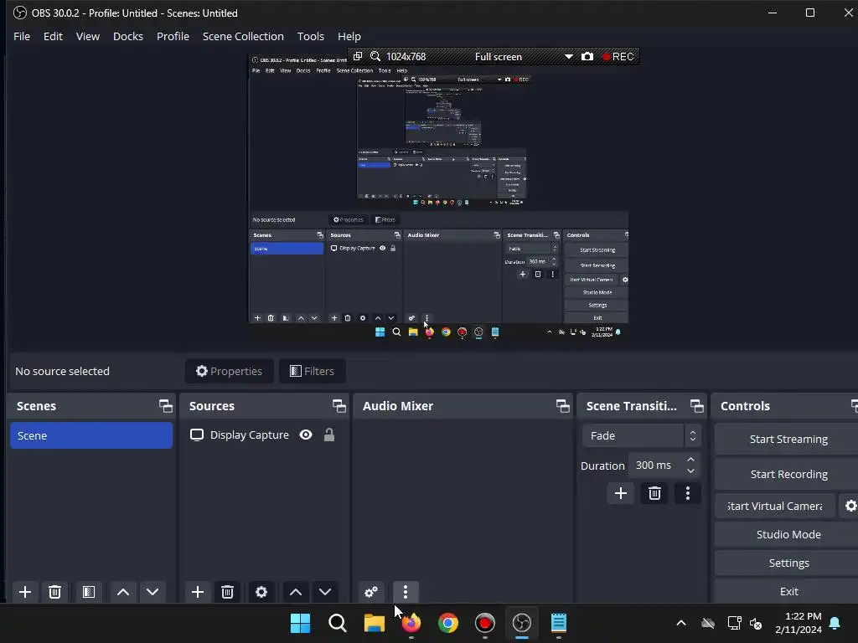Move source down in Sources panel
This screenshot has height=643, width=858.
pyautogui.click(x=325, y=592)
